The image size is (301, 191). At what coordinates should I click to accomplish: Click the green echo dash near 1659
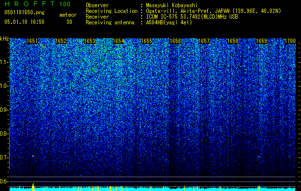259,157
